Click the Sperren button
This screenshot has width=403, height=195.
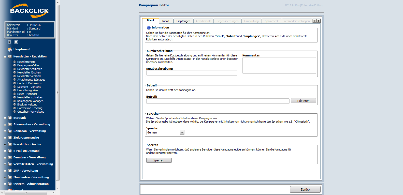[x=159, y=160]
